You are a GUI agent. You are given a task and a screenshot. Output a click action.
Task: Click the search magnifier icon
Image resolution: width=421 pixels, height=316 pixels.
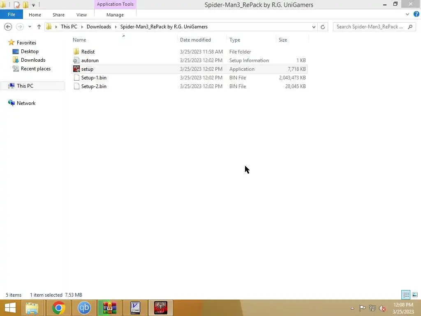[410, 27]
